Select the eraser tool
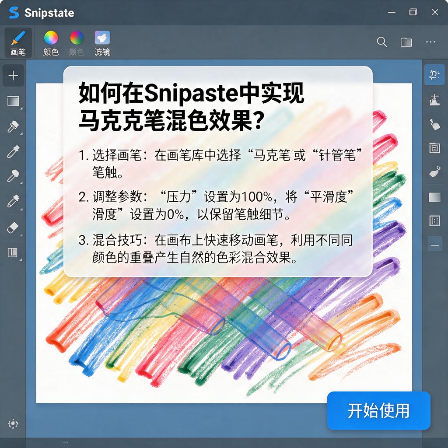448x448 pixels. (13, 227)
